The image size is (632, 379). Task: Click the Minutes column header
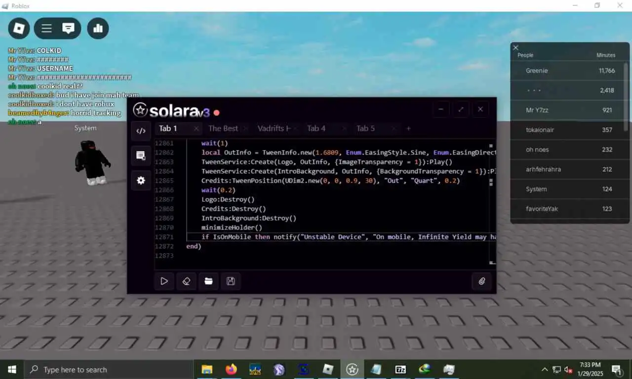point(606,55)
